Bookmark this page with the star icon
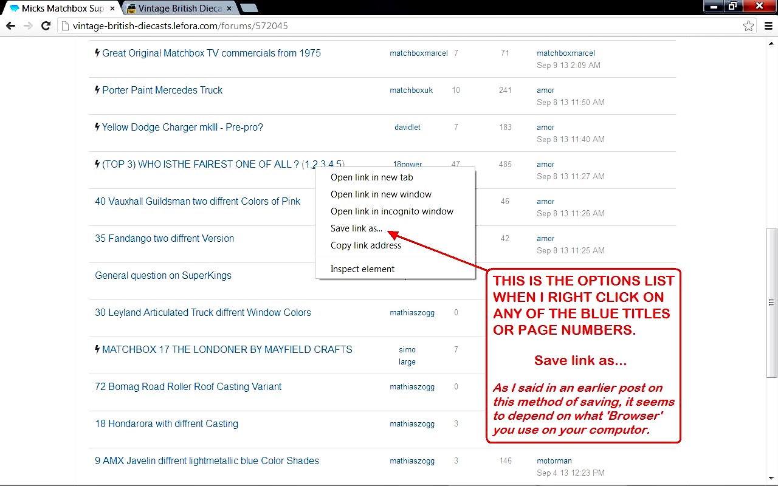 coord(749,26)
